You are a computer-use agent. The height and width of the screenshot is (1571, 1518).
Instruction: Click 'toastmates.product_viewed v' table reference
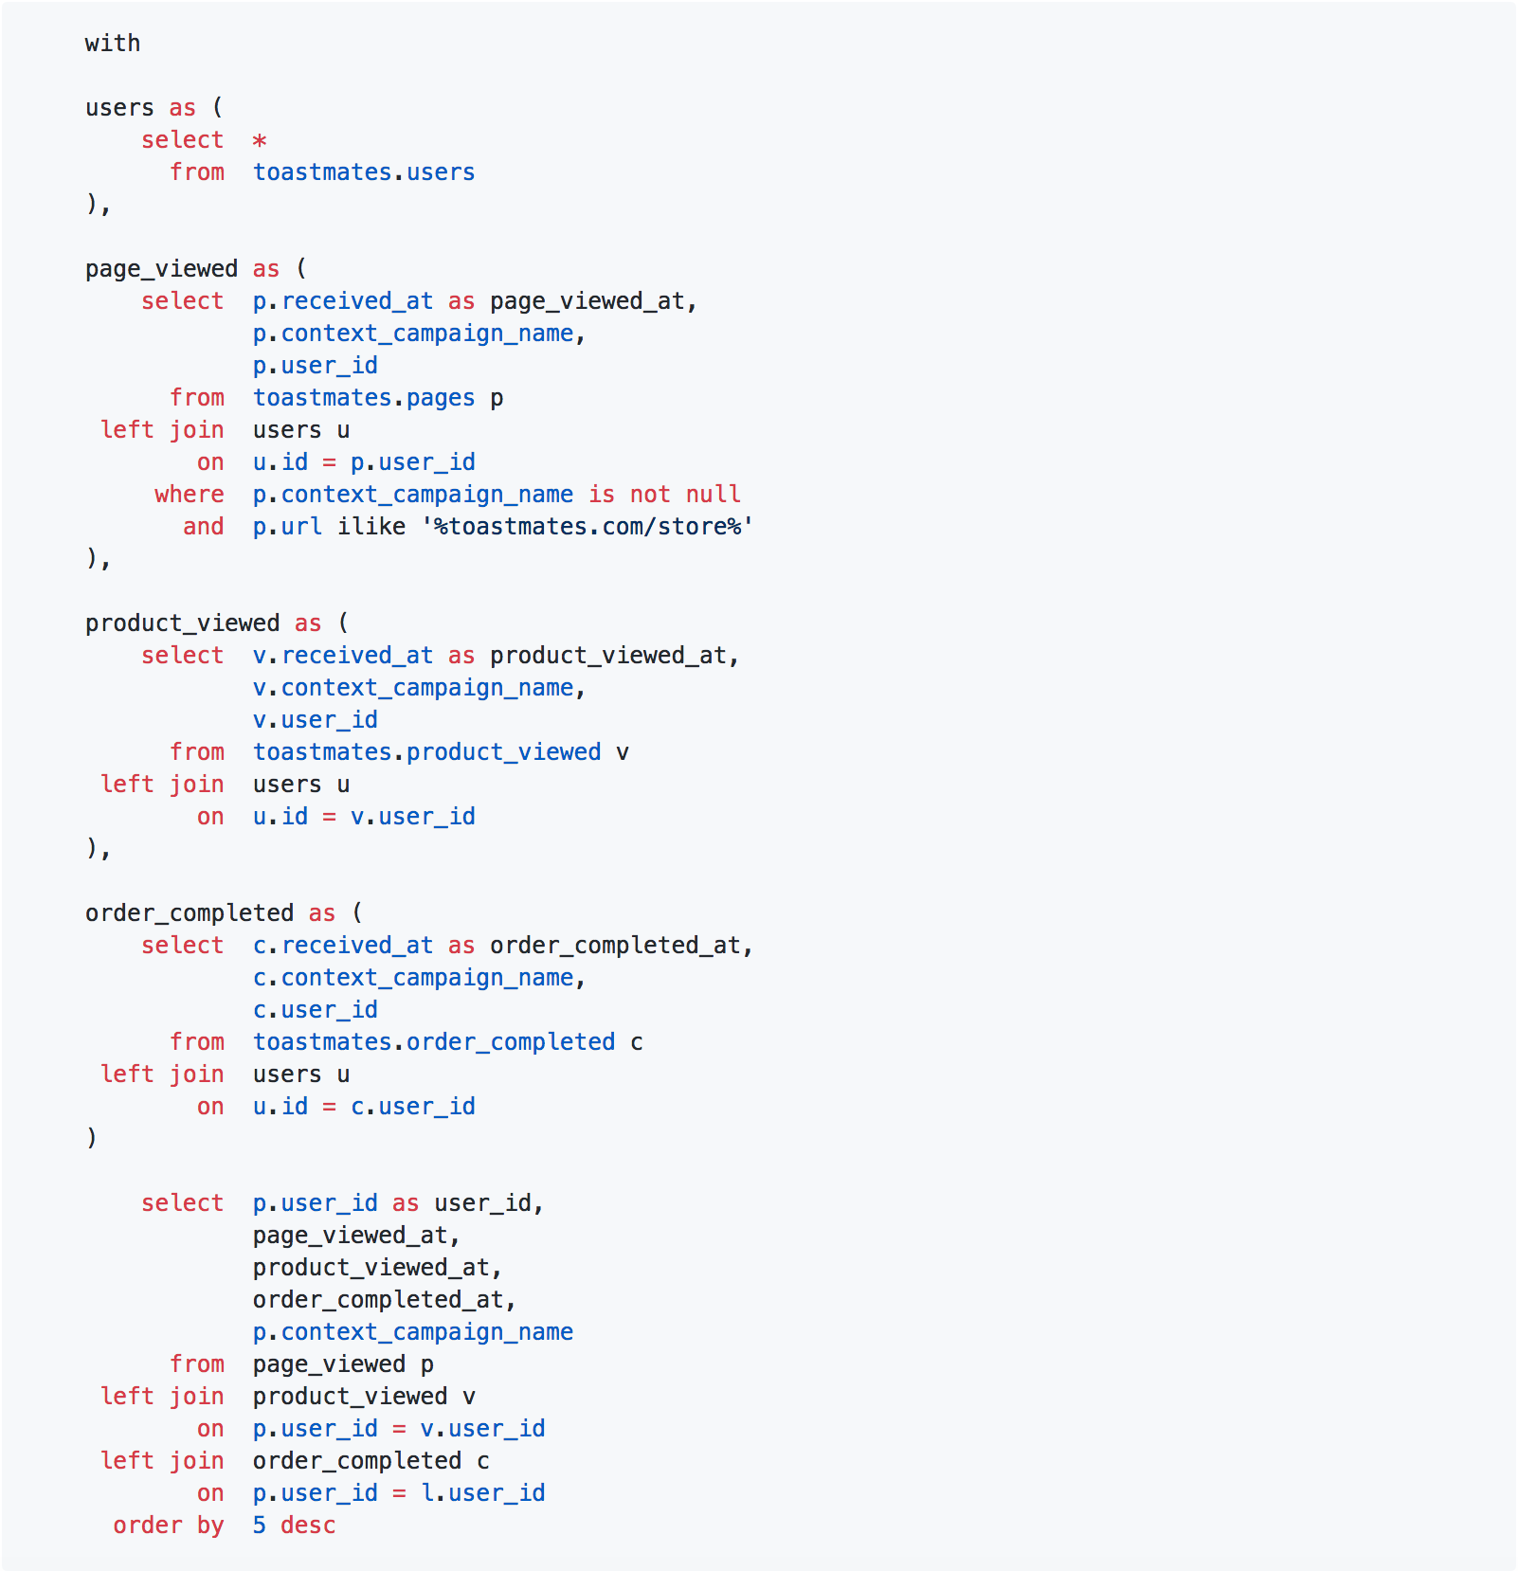pos(441,752)
